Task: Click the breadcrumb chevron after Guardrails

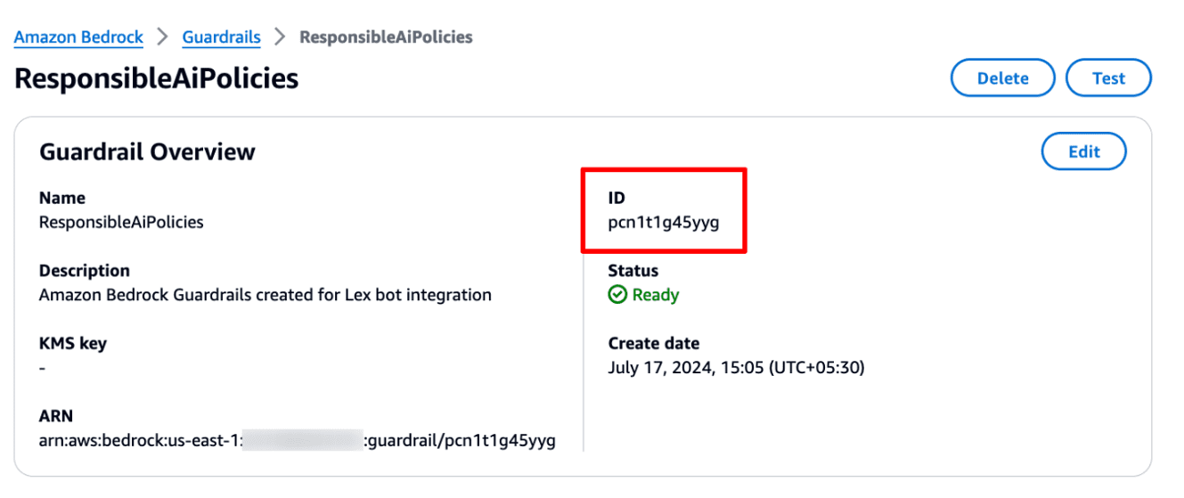Action: click(x=280, y=37)
